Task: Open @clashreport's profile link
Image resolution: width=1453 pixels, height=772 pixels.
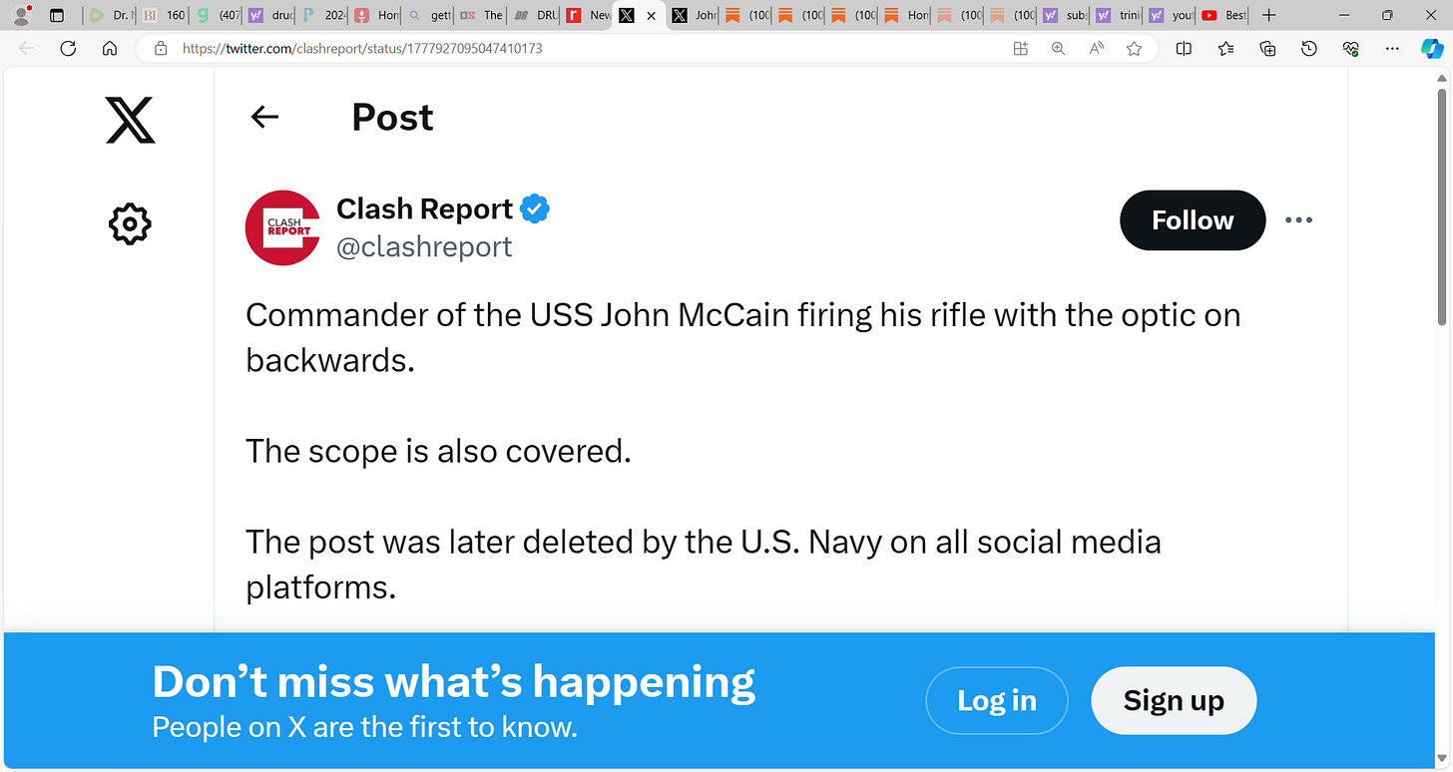Action: point(425,246)
